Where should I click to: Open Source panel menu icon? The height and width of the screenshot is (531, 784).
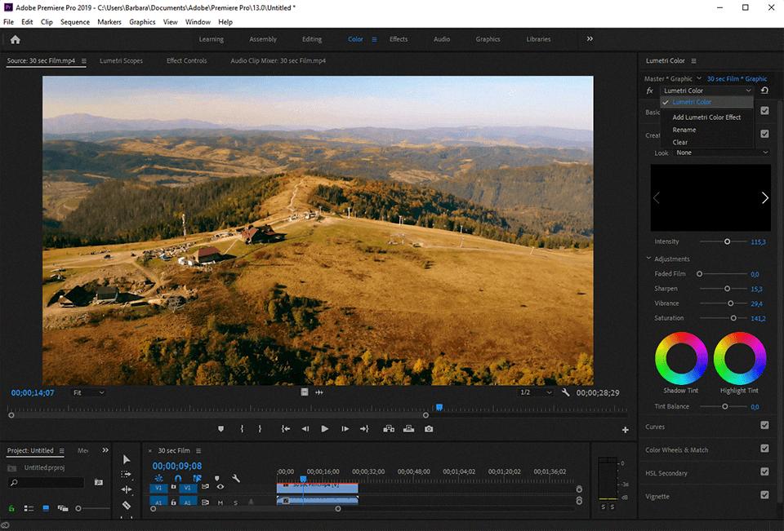click(83, 61)
